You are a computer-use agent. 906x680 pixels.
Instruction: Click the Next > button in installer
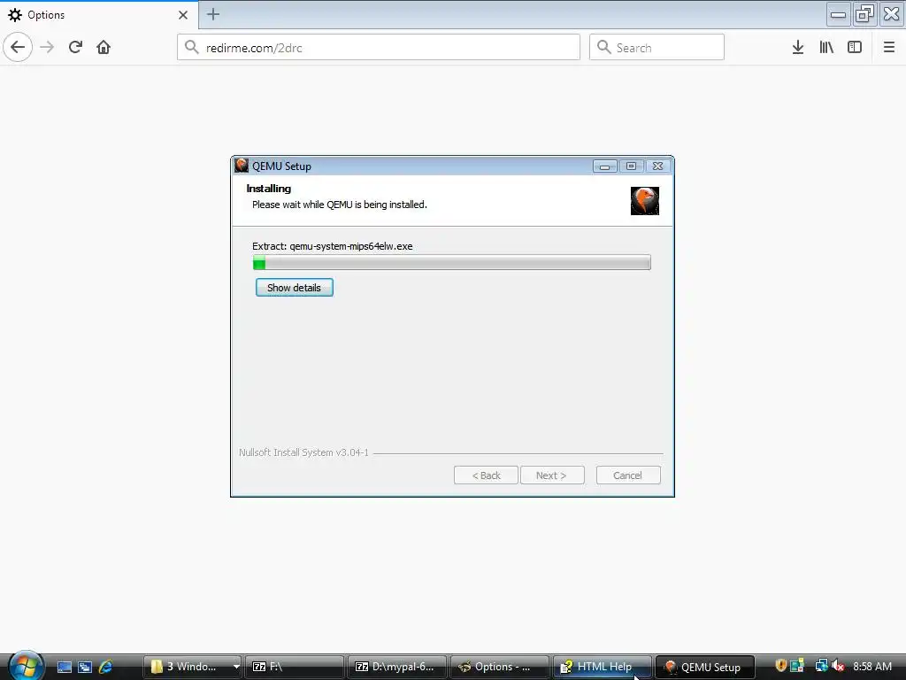click(552, 475)
